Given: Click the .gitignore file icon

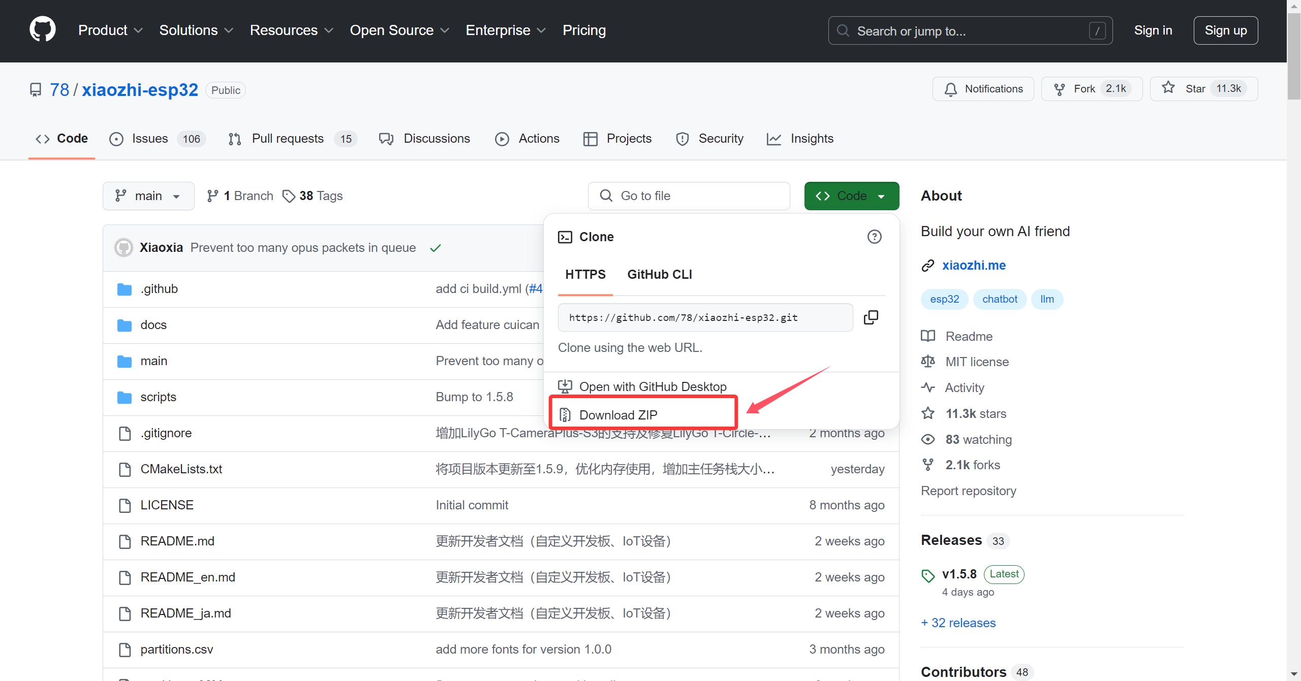Looking at the screenshot, I should tap(125, 433).
